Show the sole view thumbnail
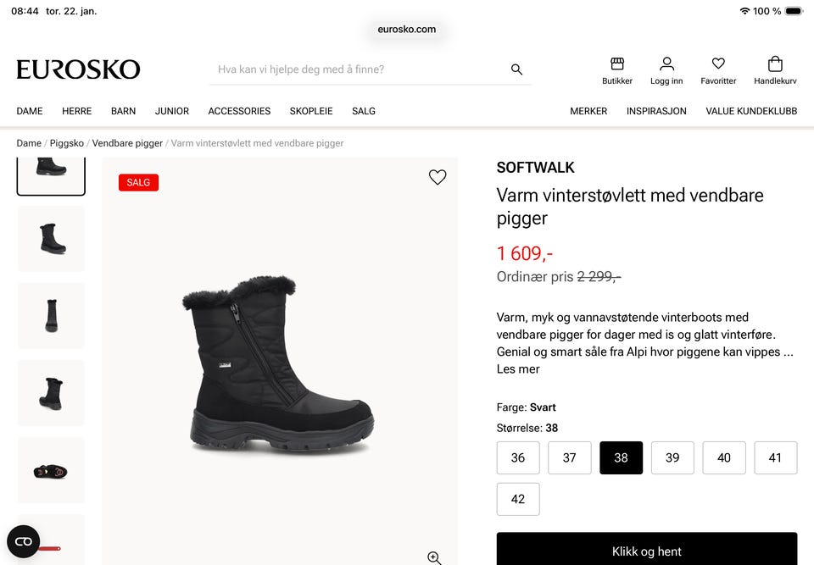This screenshot has height=565, width=814. (x=51, y=470)
